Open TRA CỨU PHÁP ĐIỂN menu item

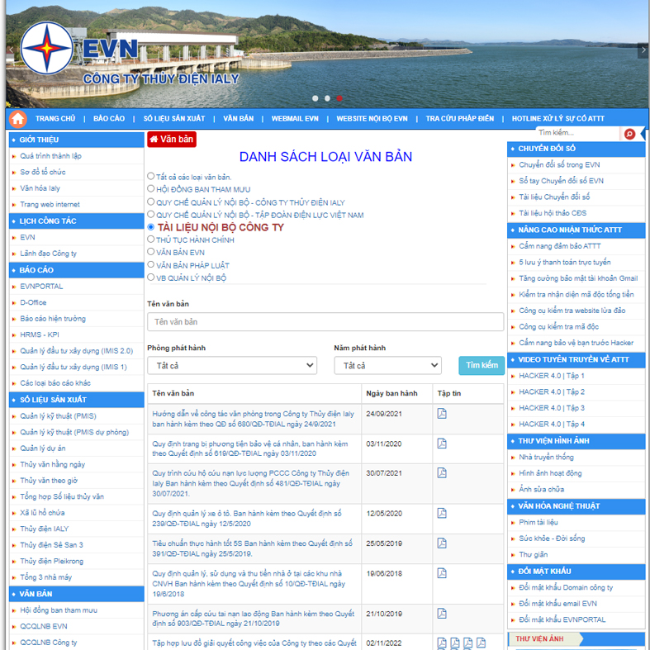coord(460,119)
